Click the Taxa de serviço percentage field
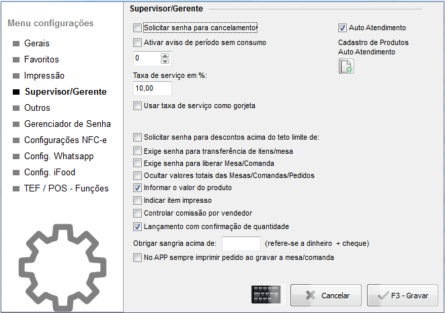Image resolution: width=445 pixels, height=313 pixels. click(x=153, y=89)
